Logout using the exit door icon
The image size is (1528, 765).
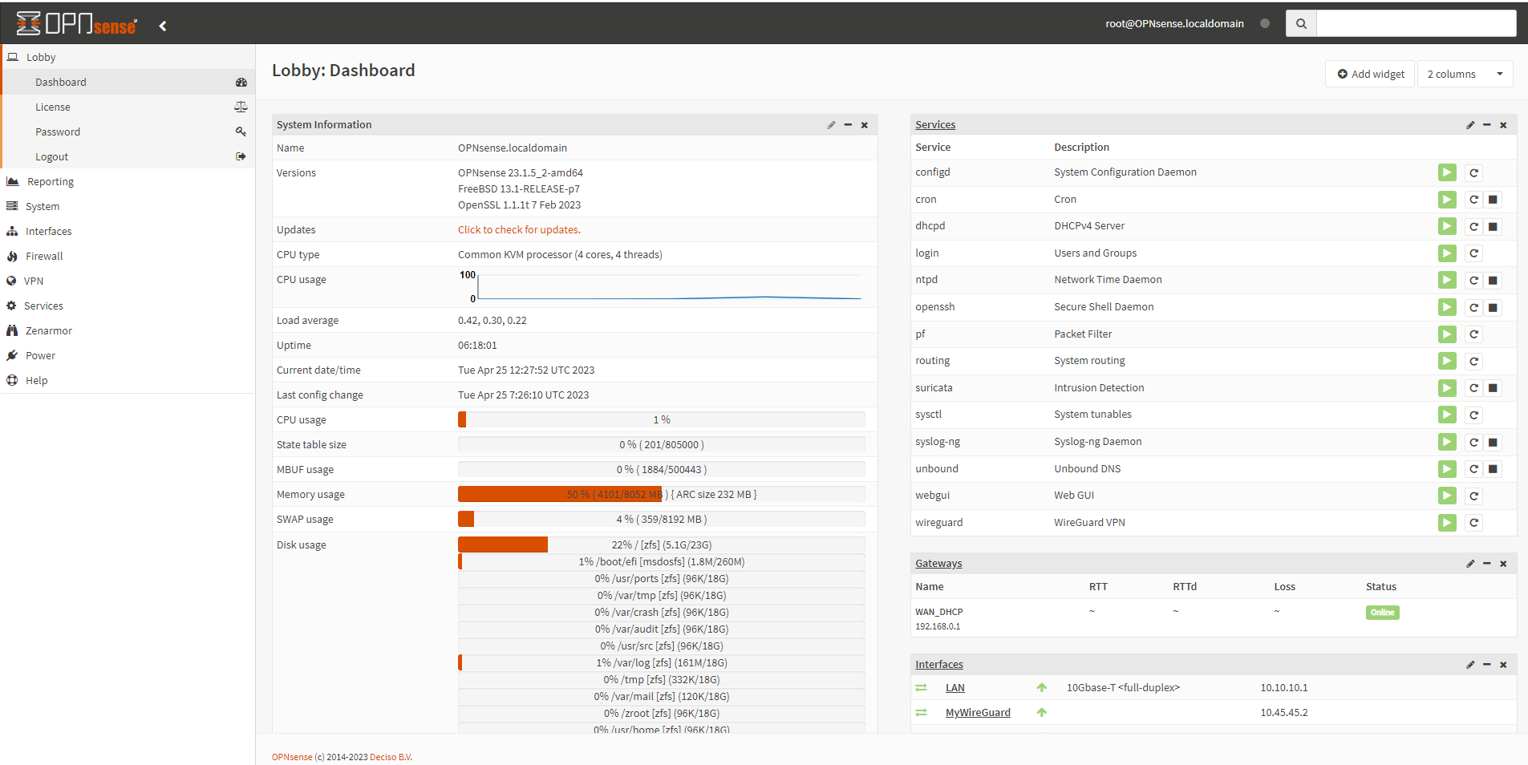coord(241,156)
